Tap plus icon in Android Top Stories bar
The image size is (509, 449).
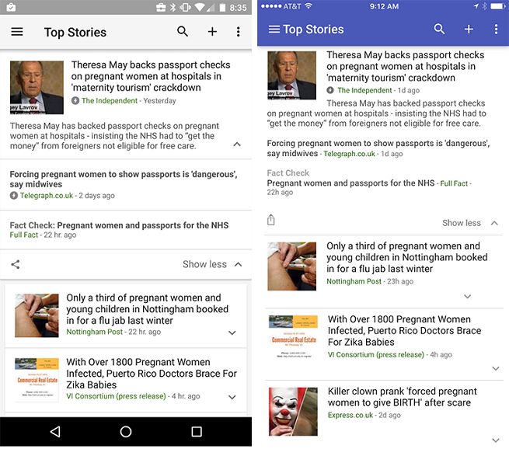[x=212, y=32]
